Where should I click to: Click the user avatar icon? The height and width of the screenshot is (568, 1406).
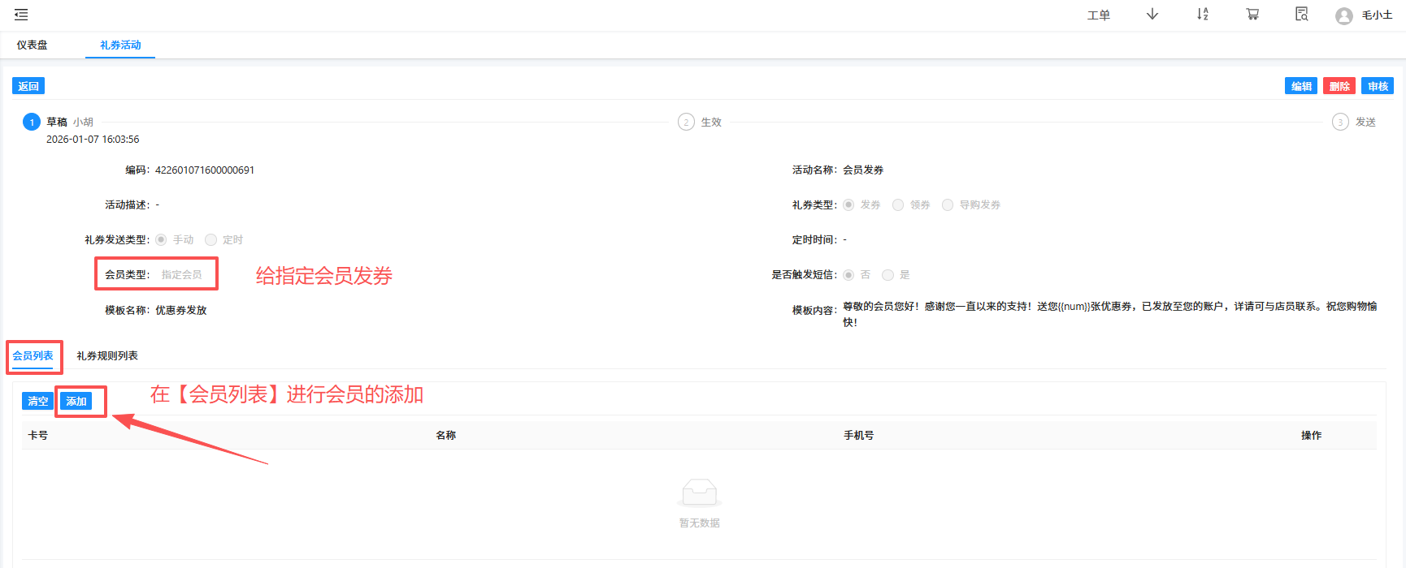pyautogui.click(x=1344, y=15)
